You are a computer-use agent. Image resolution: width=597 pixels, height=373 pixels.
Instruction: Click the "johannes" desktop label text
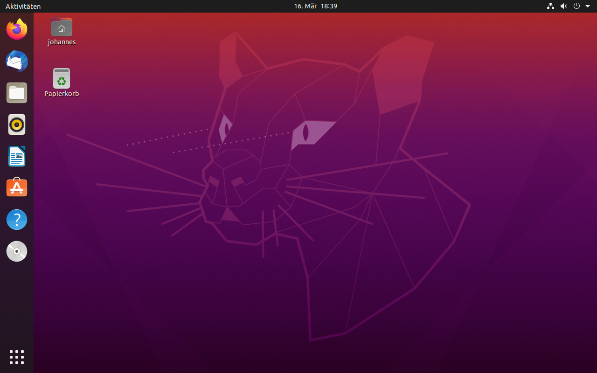pyautogui.click(x=62, y=42)
